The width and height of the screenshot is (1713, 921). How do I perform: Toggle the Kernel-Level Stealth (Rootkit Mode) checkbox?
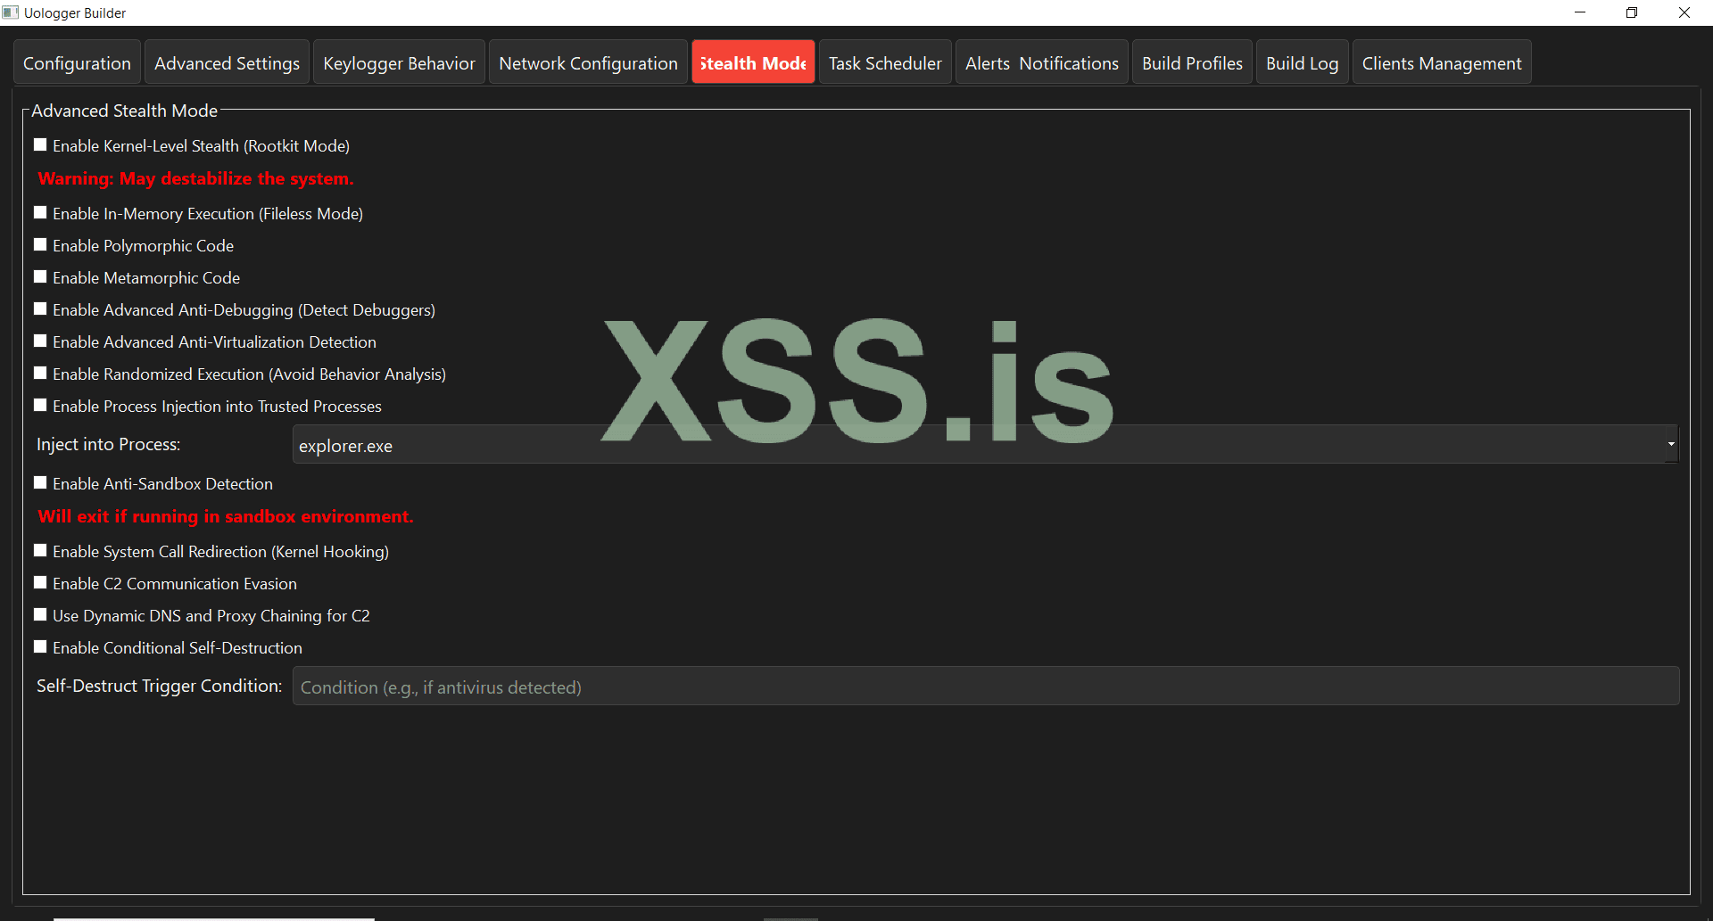pos(40,144)
